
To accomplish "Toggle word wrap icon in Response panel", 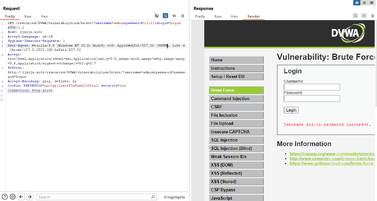I will click(355, 16).
